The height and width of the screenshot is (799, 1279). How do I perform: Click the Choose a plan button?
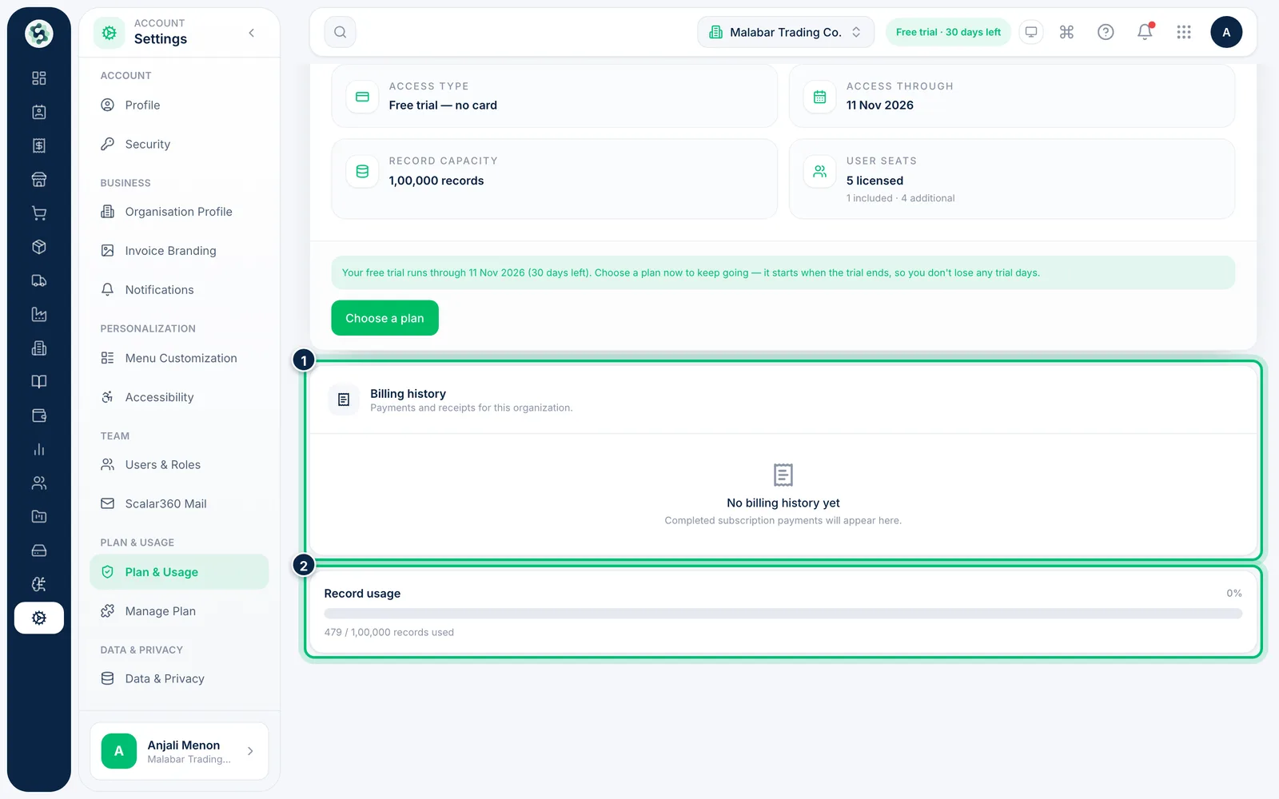click(384, 318)
